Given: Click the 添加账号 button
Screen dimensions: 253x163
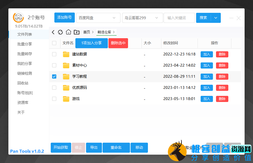Looking at the screenshot, I should (x=64, y=18).
